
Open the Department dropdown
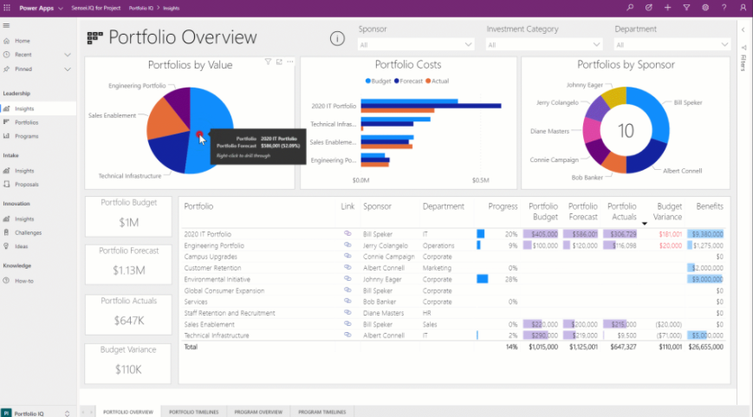click(x=672, y=45)
